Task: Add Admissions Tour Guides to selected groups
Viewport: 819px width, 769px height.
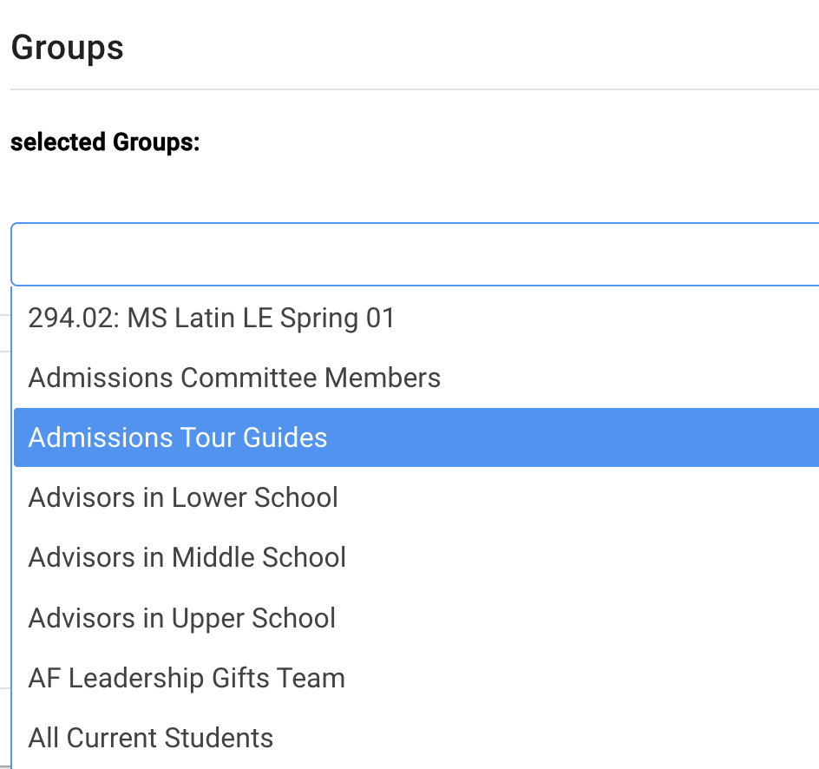Action: (x=178, y=437)
